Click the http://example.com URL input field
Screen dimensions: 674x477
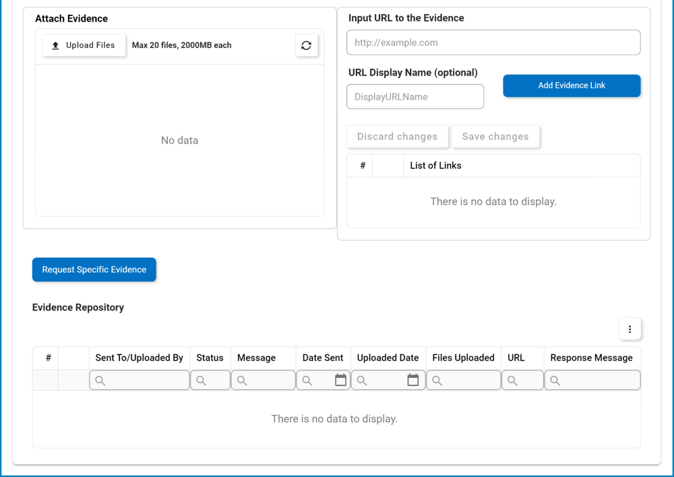click(493, 42)
